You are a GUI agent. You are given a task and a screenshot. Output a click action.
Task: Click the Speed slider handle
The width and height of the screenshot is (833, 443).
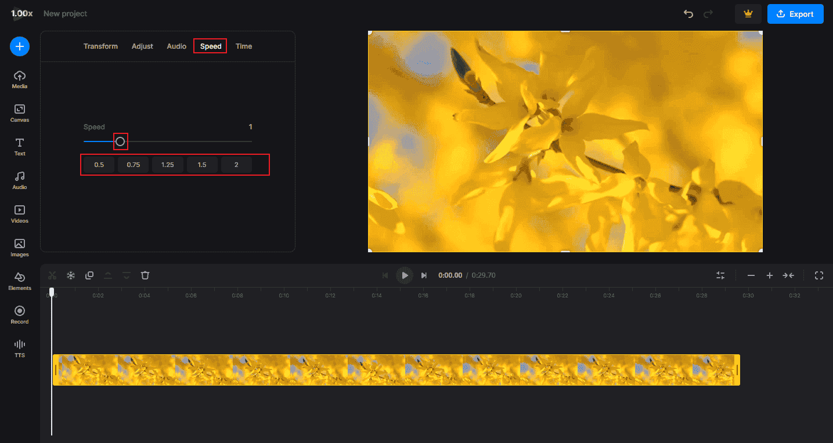pos(120,141)
